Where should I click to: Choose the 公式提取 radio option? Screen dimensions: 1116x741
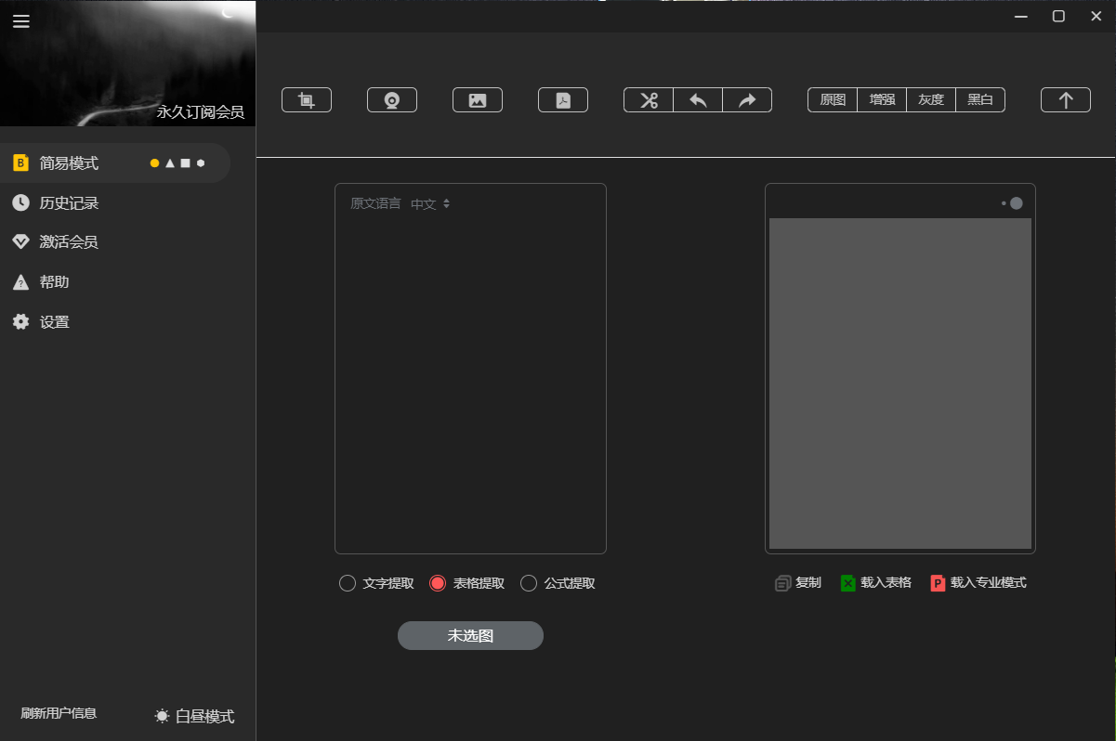click(529, 583)
